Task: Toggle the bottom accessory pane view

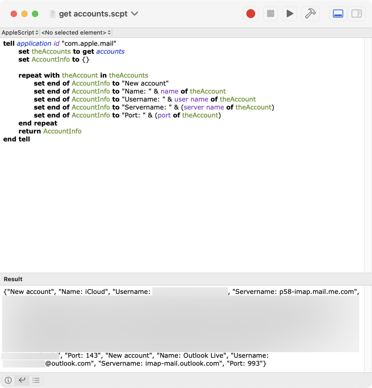Action: [337, 14]
